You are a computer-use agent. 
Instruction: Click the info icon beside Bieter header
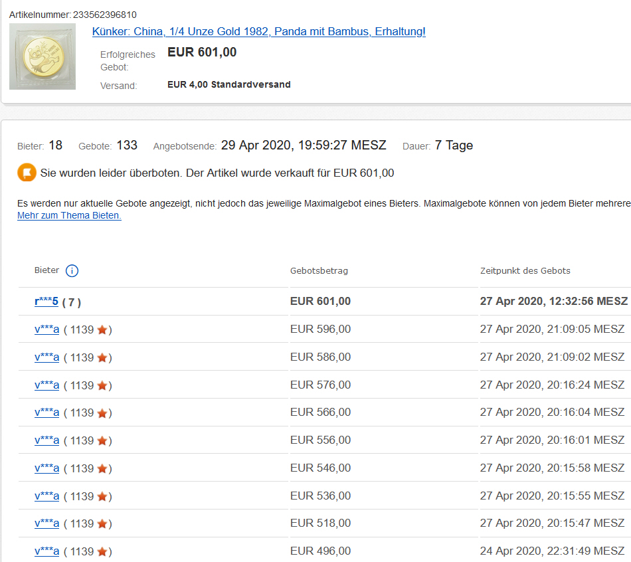coord(72,270)
